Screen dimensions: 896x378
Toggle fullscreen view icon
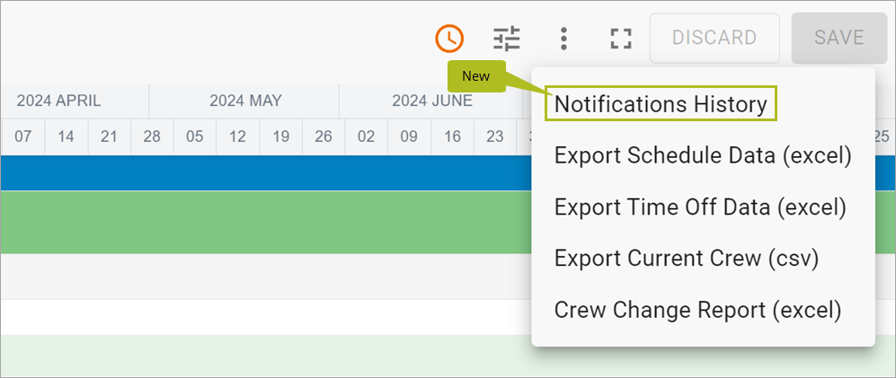click(x=621, y=39)
